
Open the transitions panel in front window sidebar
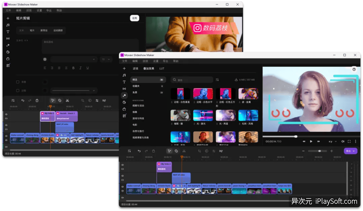click(124, 89)
